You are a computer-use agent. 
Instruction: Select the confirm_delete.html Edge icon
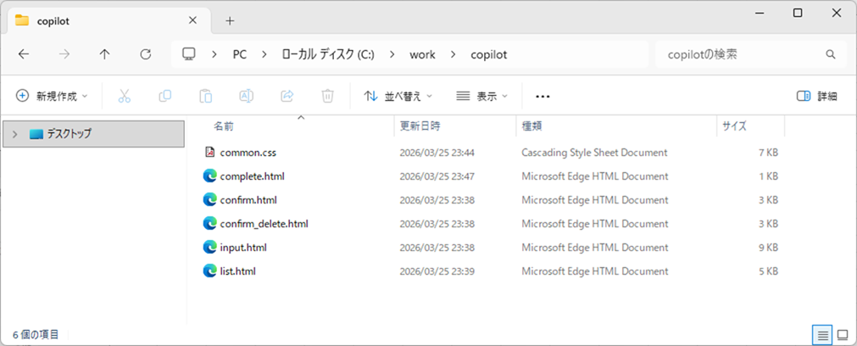point(209,224)
